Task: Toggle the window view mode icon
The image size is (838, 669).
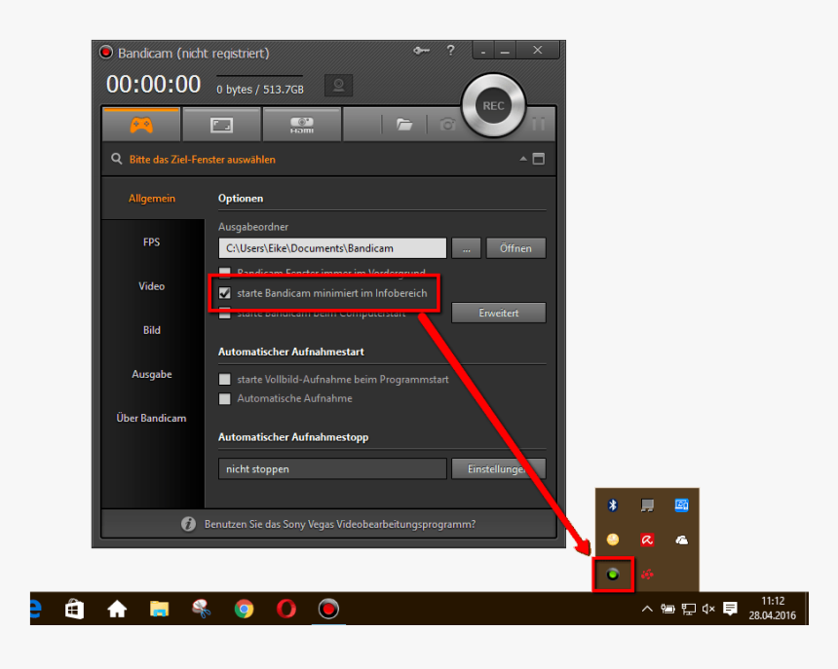Action: pyautogui.click(x=539, y=159)
